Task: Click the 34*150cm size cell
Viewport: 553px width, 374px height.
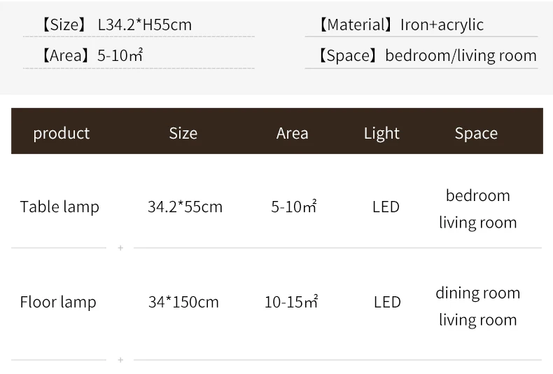Action: [183, 302]
